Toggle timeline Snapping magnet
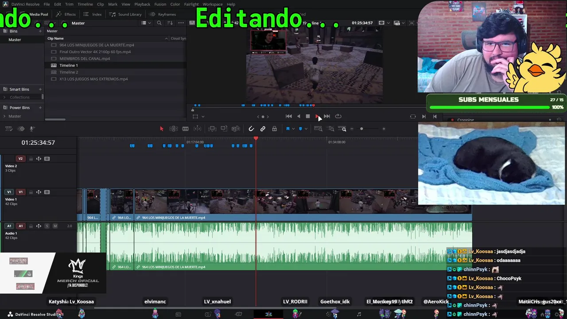The height and width of the screenshot is (319, 567). click(x=251, y=129)
